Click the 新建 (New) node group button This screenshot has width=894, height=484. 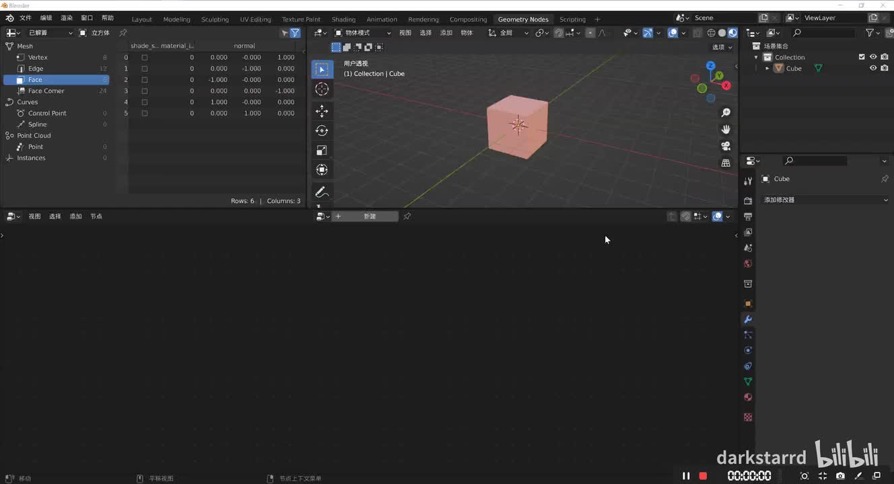(x=370, y=216)
